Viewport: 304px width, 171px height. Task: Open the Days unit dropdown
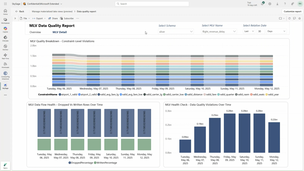(x=276, y=31)
